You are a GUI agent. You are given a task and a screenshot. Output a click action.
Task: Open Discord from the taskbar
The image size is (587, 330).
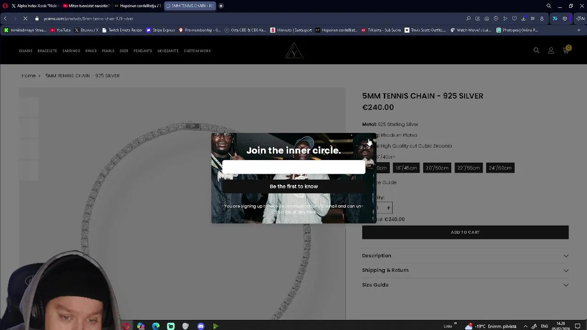click(200, 326)
